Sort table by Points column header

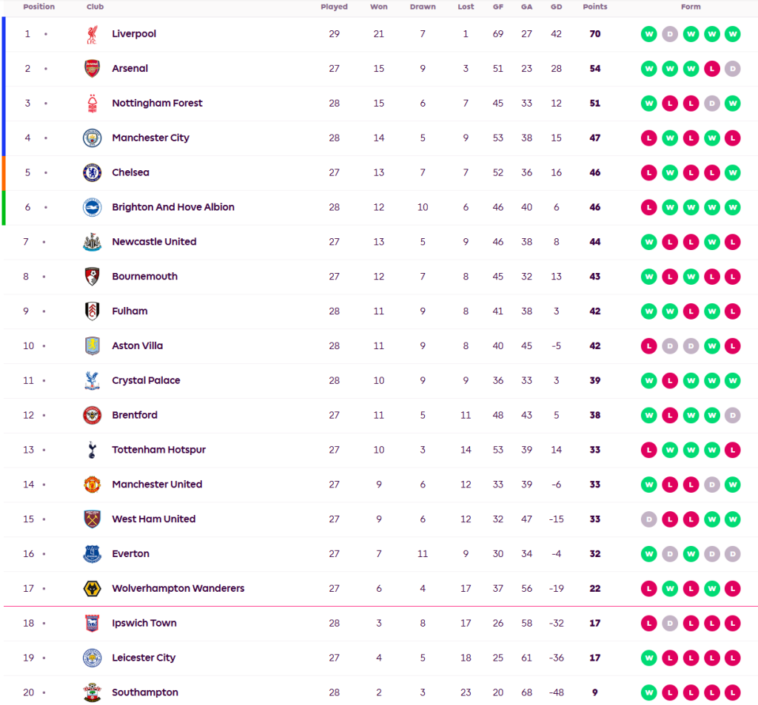point(594,7)
